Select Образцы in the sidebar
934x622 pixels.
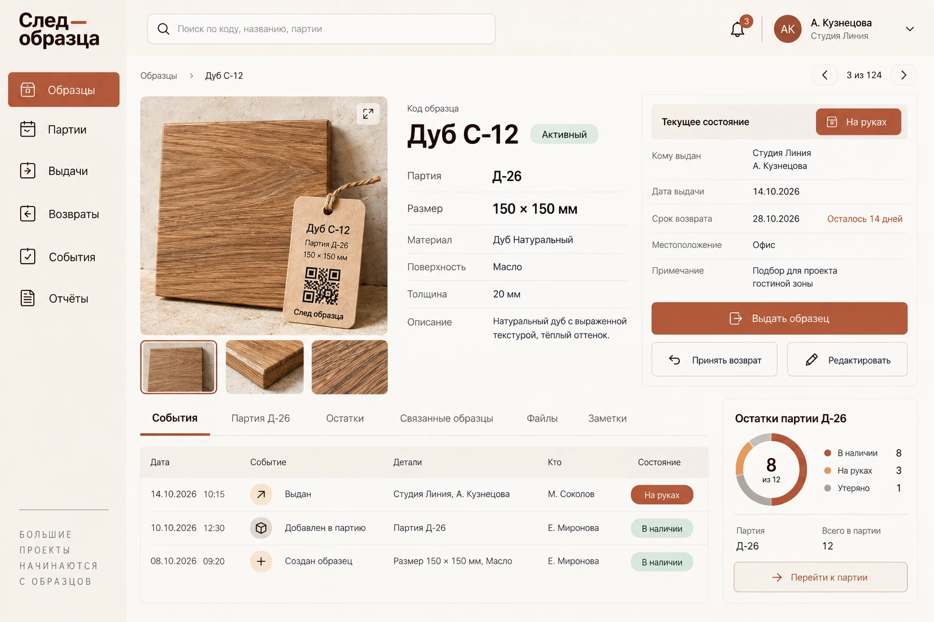coord(64,90)
